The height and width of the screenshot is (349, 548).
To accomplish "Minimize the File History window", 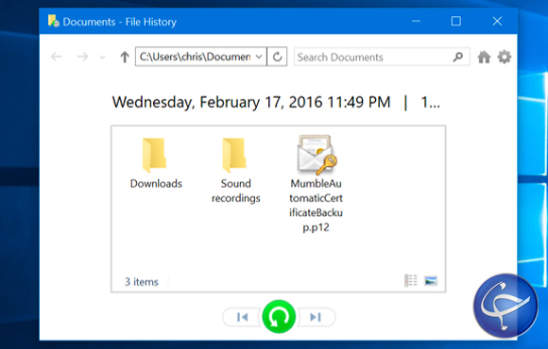I will pyautogui.click(x=416, y=22).
